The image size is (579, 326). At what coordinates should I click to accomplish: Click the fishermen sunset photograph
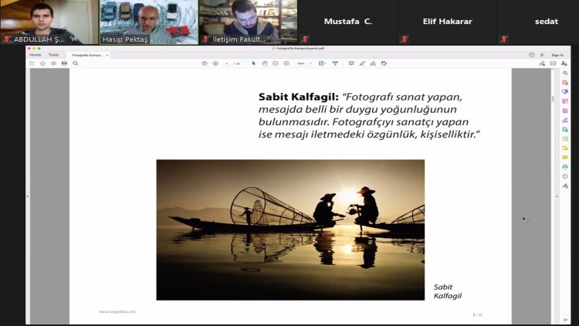[290, 230]
